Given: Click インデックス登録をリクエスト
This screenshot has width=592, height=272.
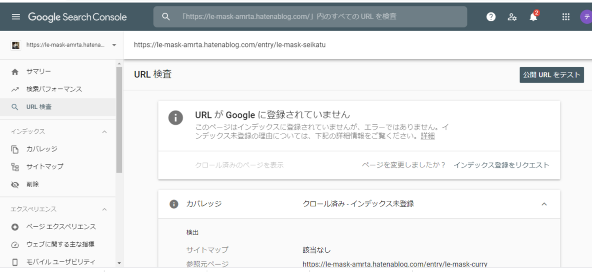Looking at the screenshot, I should point(501,165).
